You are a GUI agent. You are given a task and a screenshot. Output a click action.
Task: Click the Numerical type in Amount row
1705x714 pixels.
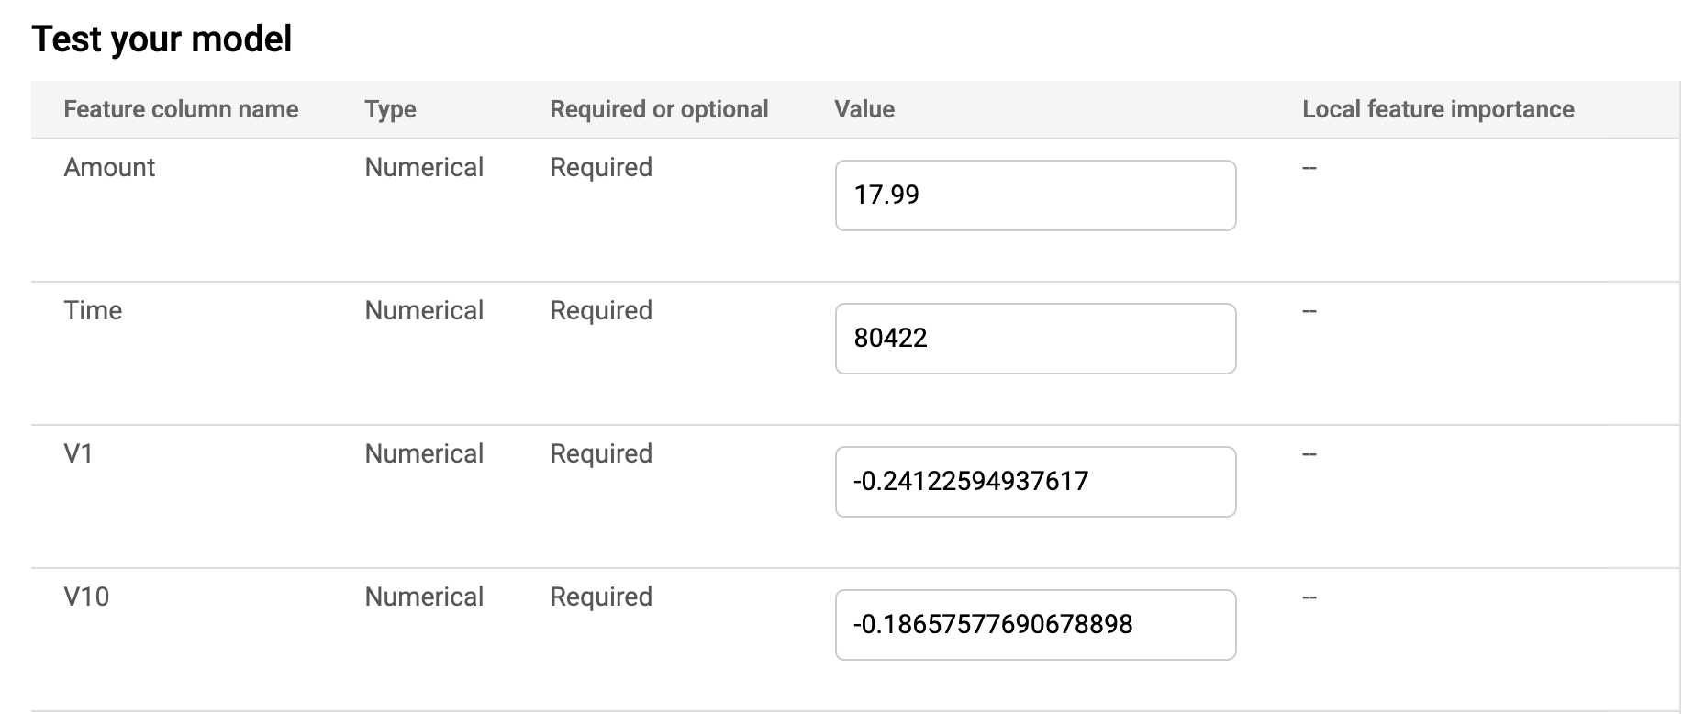click(424, 167)
